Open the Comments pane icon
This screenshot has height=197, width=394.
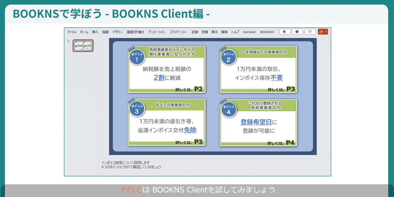tap(310, 32)
